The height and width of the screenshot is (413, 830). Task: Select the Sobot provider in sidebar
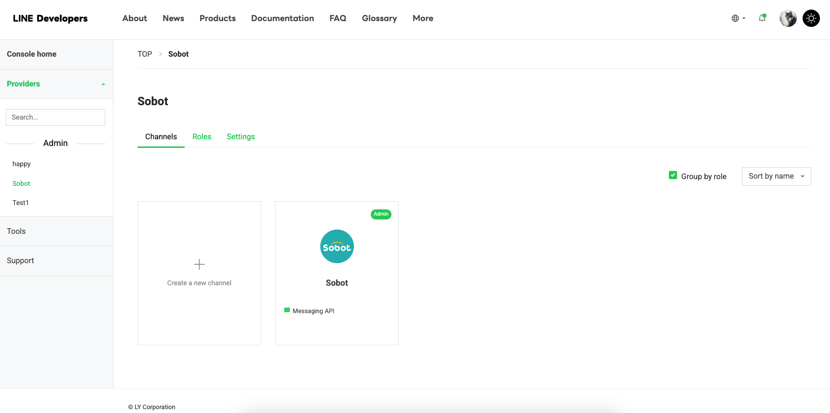(x=21, y=183)
